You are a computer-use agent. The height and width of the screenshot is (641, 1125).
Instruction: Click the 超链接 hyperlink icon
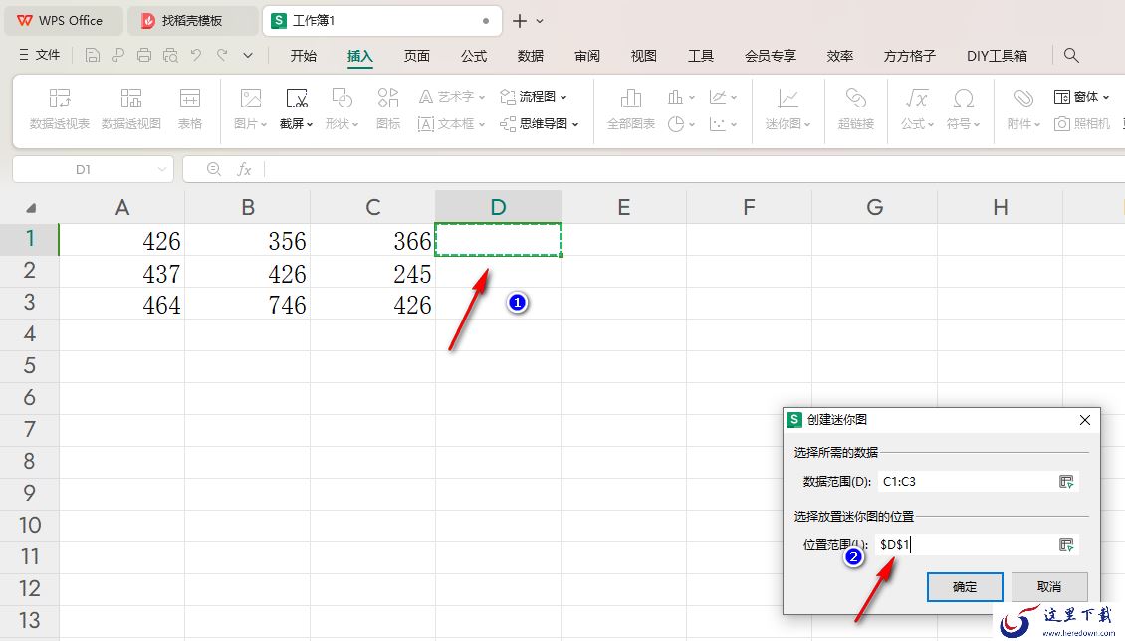coord(856,108)
